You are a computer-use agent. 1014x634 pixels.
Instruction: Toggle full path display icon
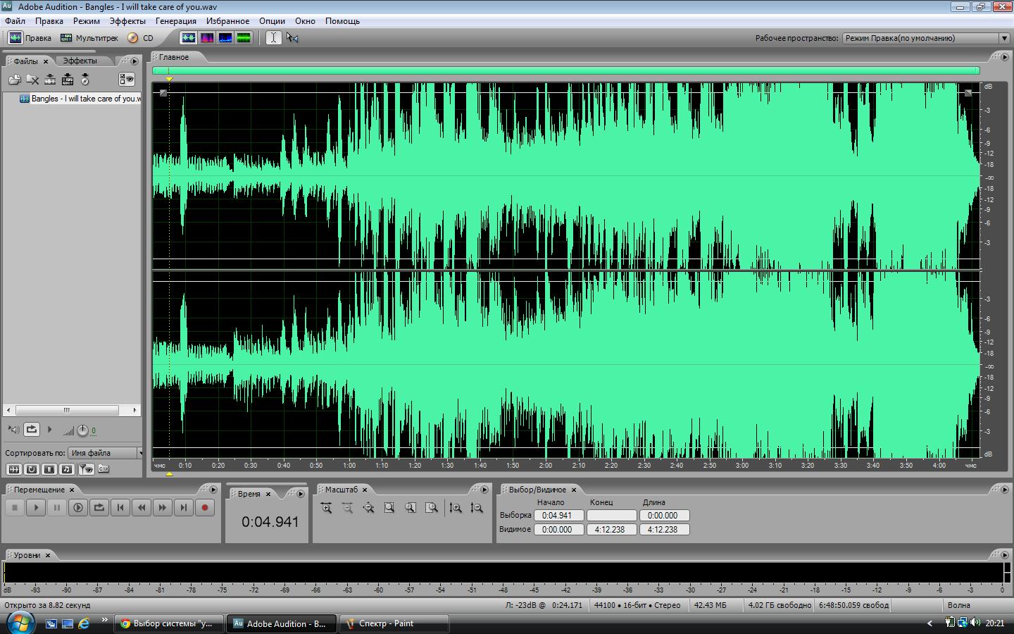(104, 469)
